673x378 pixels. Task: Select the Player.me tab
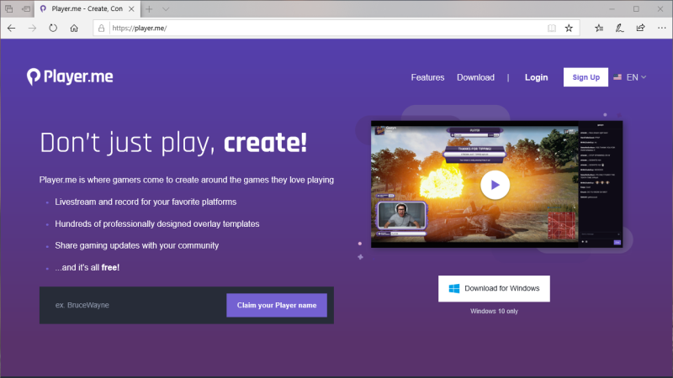(x=87, y=9)
